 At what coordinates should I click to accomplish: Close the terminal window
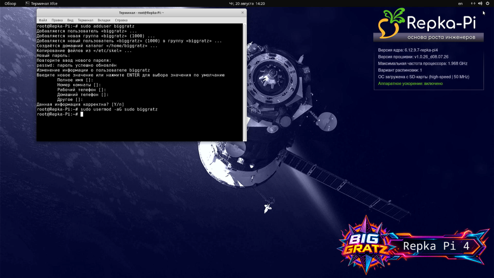pyautogui.click(x=242, y=13)
